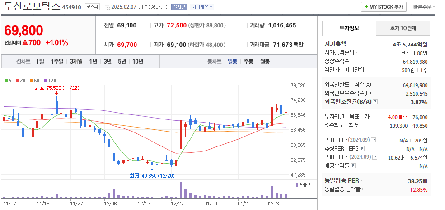Open help icon beside PER EPS(2024.09)

pos(374,140)
